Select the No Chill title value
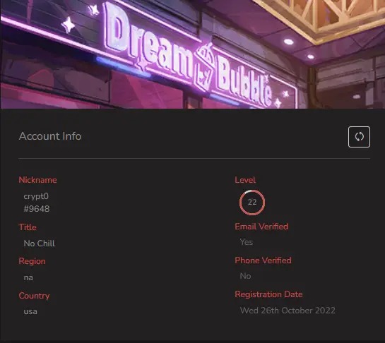 [40, 243]
